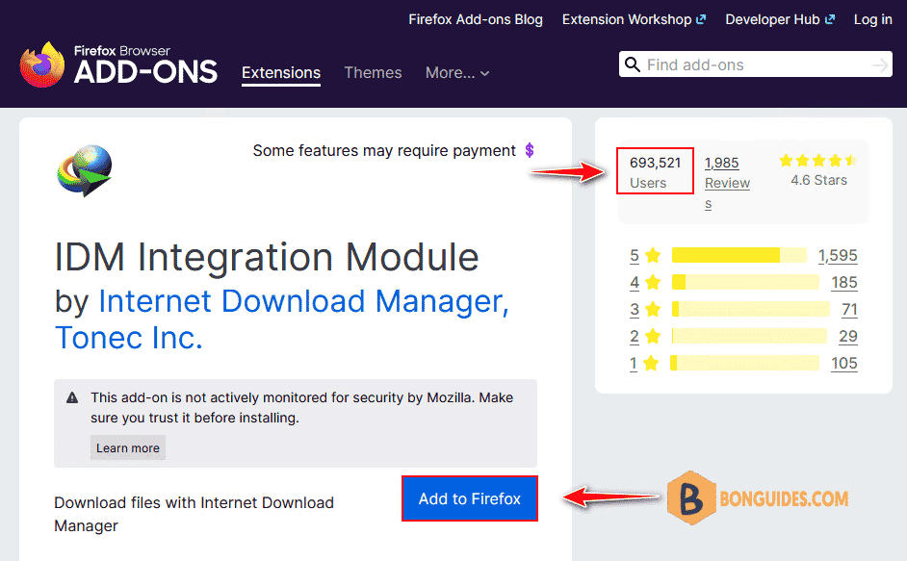The height and width of the screenshot is (561, 907).
Task: Click the 5-star rating bar
Action: (739, 255)
